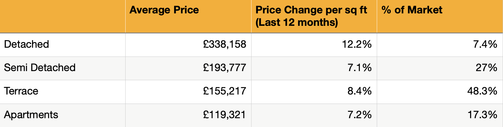Image resolution: width=503 pixels, height=127 pixels.
Task: Click the % of Market header cell
Action: pos(412,10)
